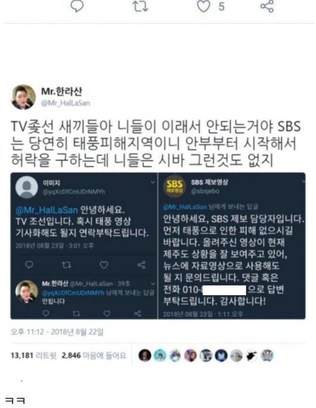Expand dropdown chevron on 안됩니다 reply

[153, 284]
